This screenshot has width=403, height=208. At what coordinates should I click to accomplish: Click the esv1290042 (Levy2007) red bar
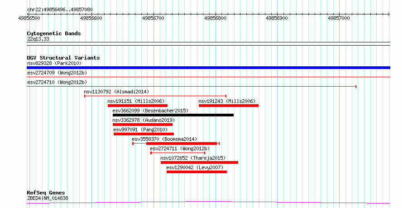click(x=197, y=172)
